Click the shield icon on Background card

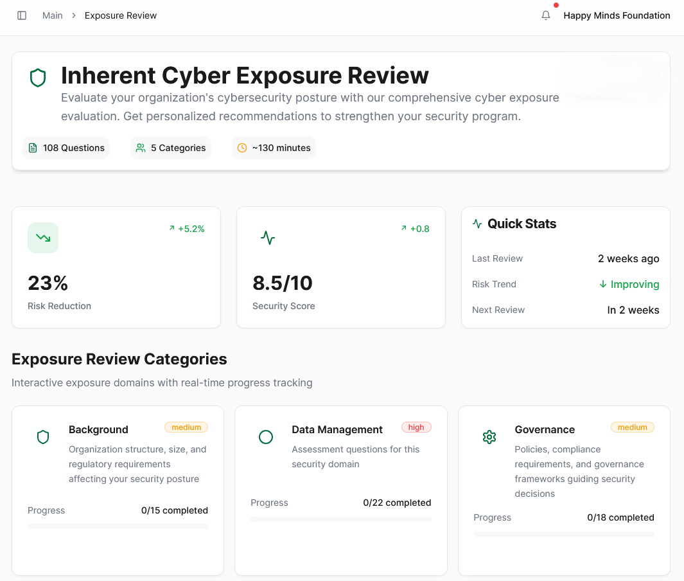point(43,438)
